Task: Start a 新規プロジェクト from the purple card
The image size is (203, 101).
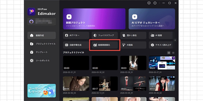Action: coord(94,19)
